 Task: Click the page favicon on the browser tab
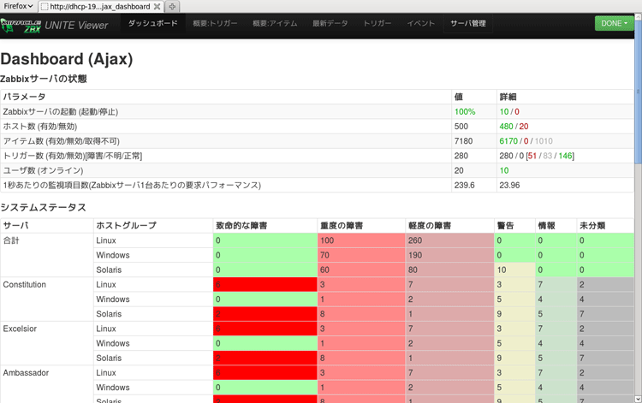[x=45, y=6]
